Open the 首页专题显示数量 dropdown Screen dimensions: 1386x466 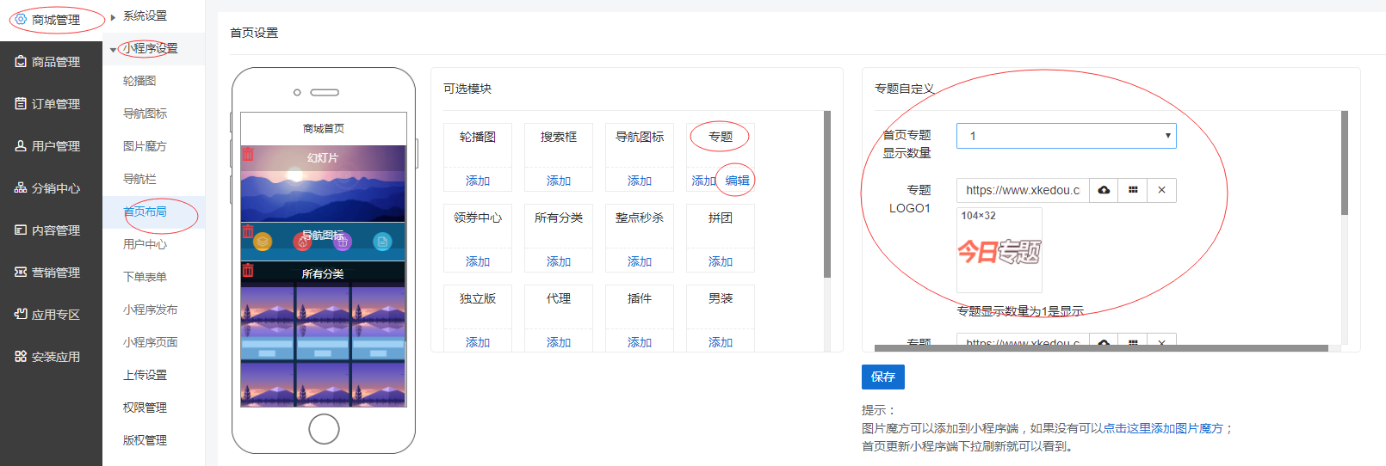pyautogui.click(x=1066, y=136)
